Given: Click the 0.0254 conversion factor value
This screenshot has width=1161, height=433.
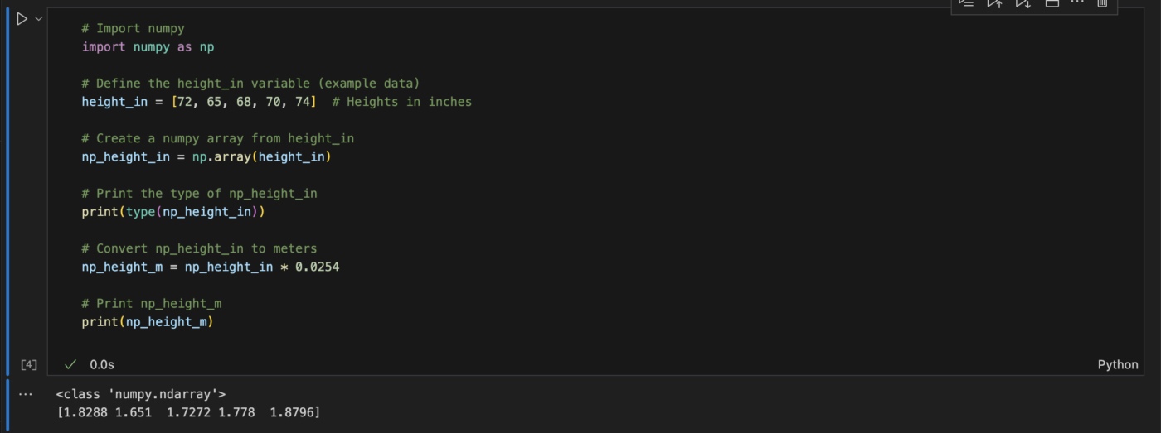Looking at the screenshot, I should 317,267.
